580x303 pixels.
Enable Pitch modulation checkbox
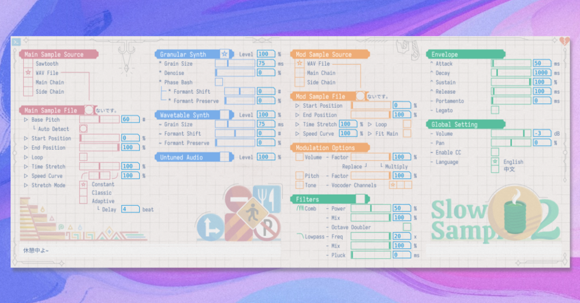click(x=300, y=175)
